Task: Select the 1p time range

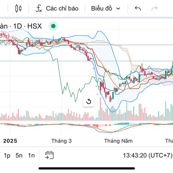Action: pyautogui.click(x=7, y=155)
